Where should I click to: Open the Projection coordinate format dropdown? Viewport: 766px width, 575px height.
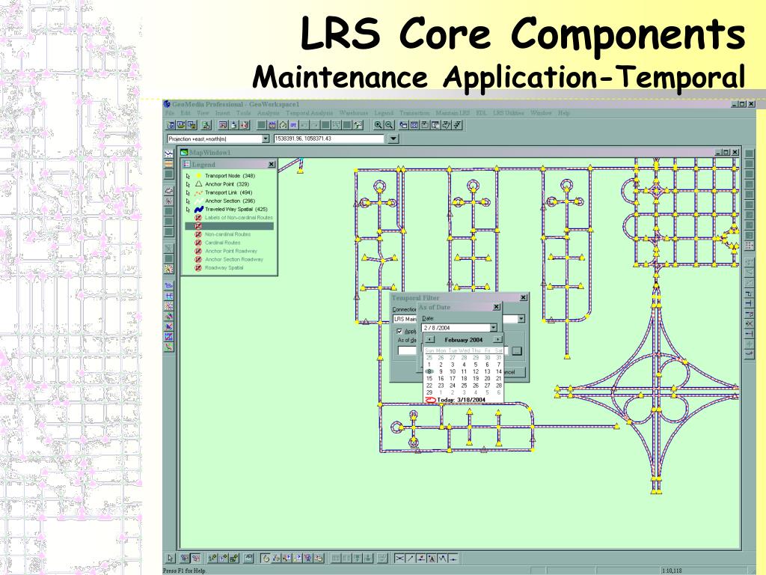tap(266, 139)
